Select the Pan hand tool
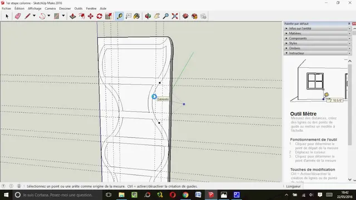This screenshot has height=200, width=356. pyautogui.click(x=157, y=16)
